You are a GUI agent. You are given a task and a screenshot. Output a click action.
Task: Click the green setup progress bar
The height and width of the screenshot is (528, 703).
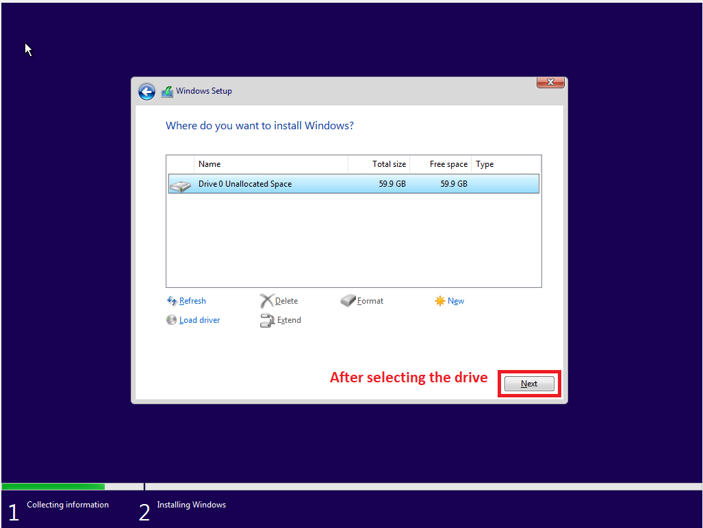coord(53,486)
